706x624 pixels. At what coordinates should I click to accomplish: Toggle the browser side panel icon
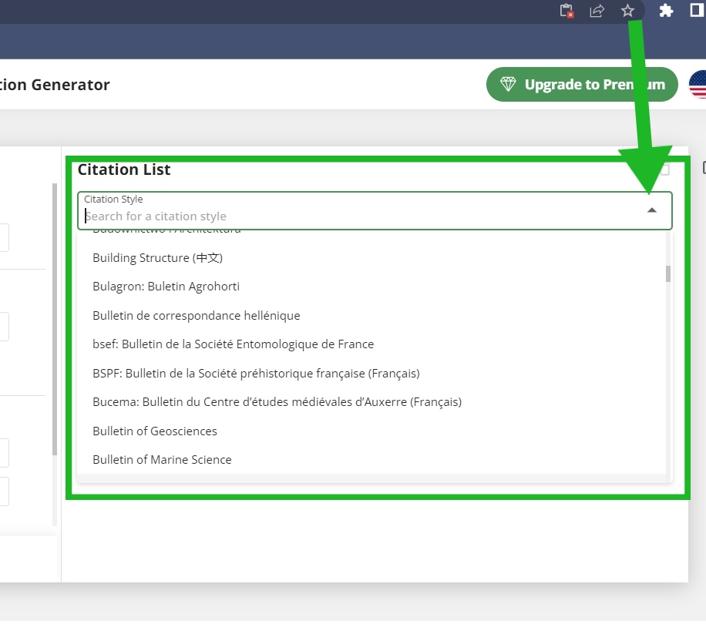[697, 10]
